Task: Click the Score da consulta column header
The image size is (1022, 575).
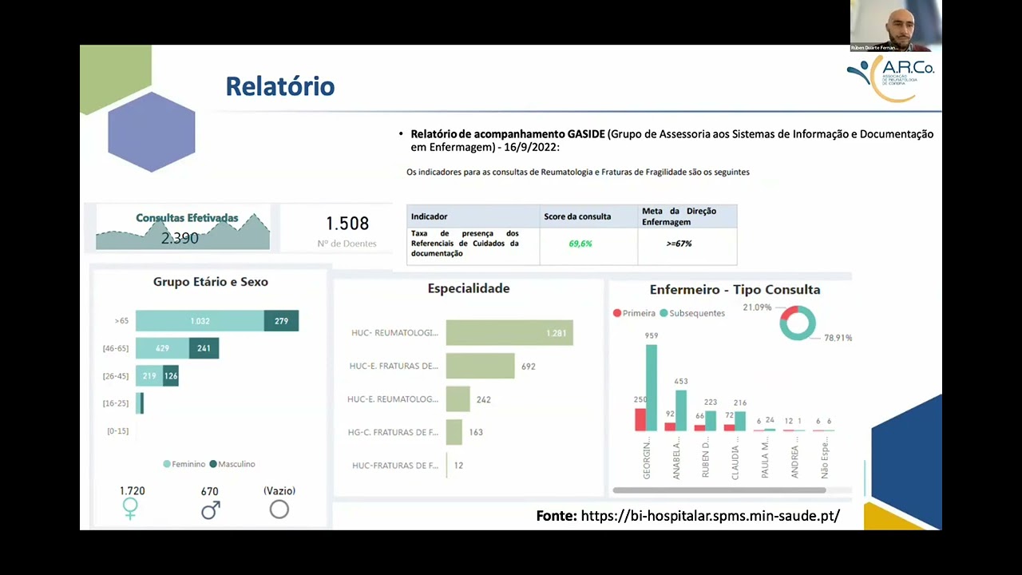Action: tap(588, 216)
